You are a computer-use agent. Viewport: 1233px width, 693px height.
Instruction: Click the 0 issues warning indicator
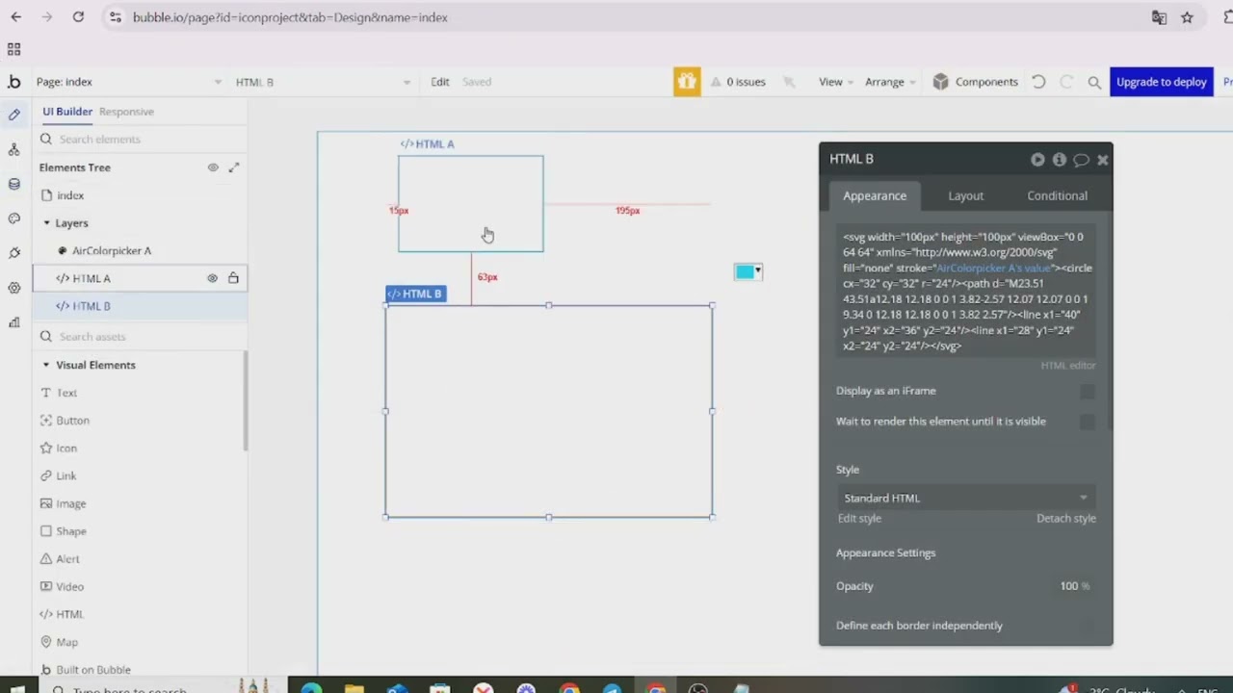point(738,82)
